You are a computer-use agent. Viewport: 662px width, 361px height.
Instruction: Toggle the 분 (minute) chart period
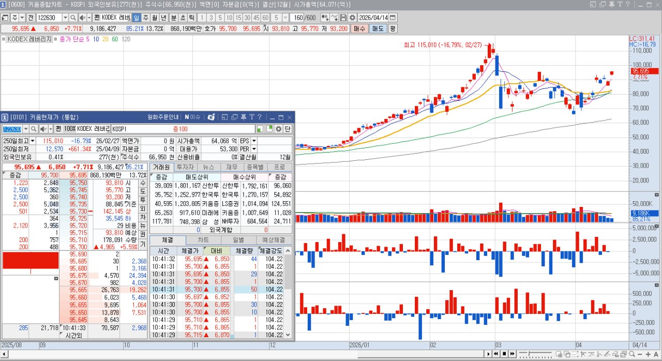(174, 18)
